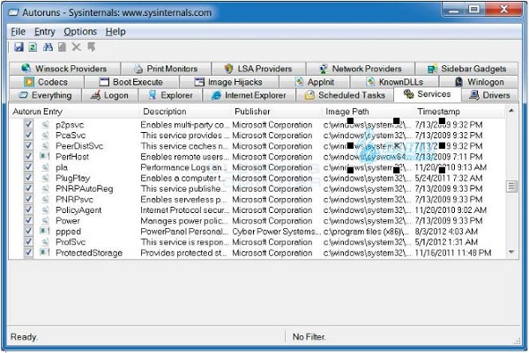Switch to the Winsock Providers tab

64,69
